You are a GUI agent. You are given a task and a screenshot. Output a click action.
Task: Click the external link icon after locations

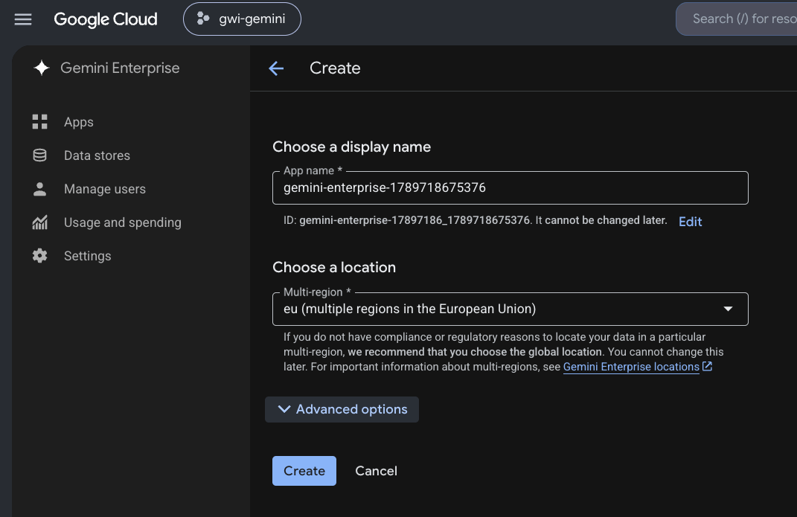[707, 366]
